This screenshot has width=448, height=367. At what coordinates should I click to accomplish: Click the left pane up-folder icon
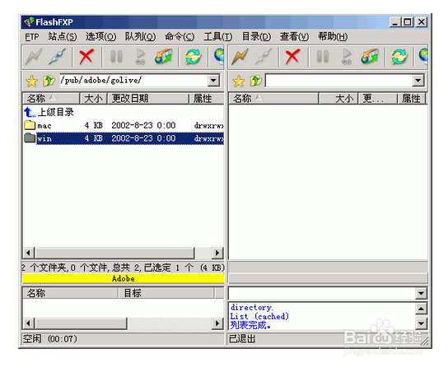tap(49, 81)
